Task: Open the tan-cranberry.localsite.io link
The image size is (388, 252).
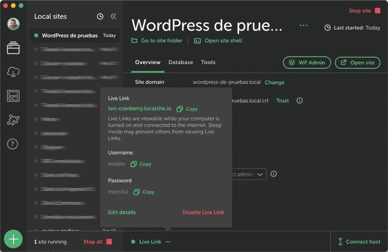Action: [140, 109]
